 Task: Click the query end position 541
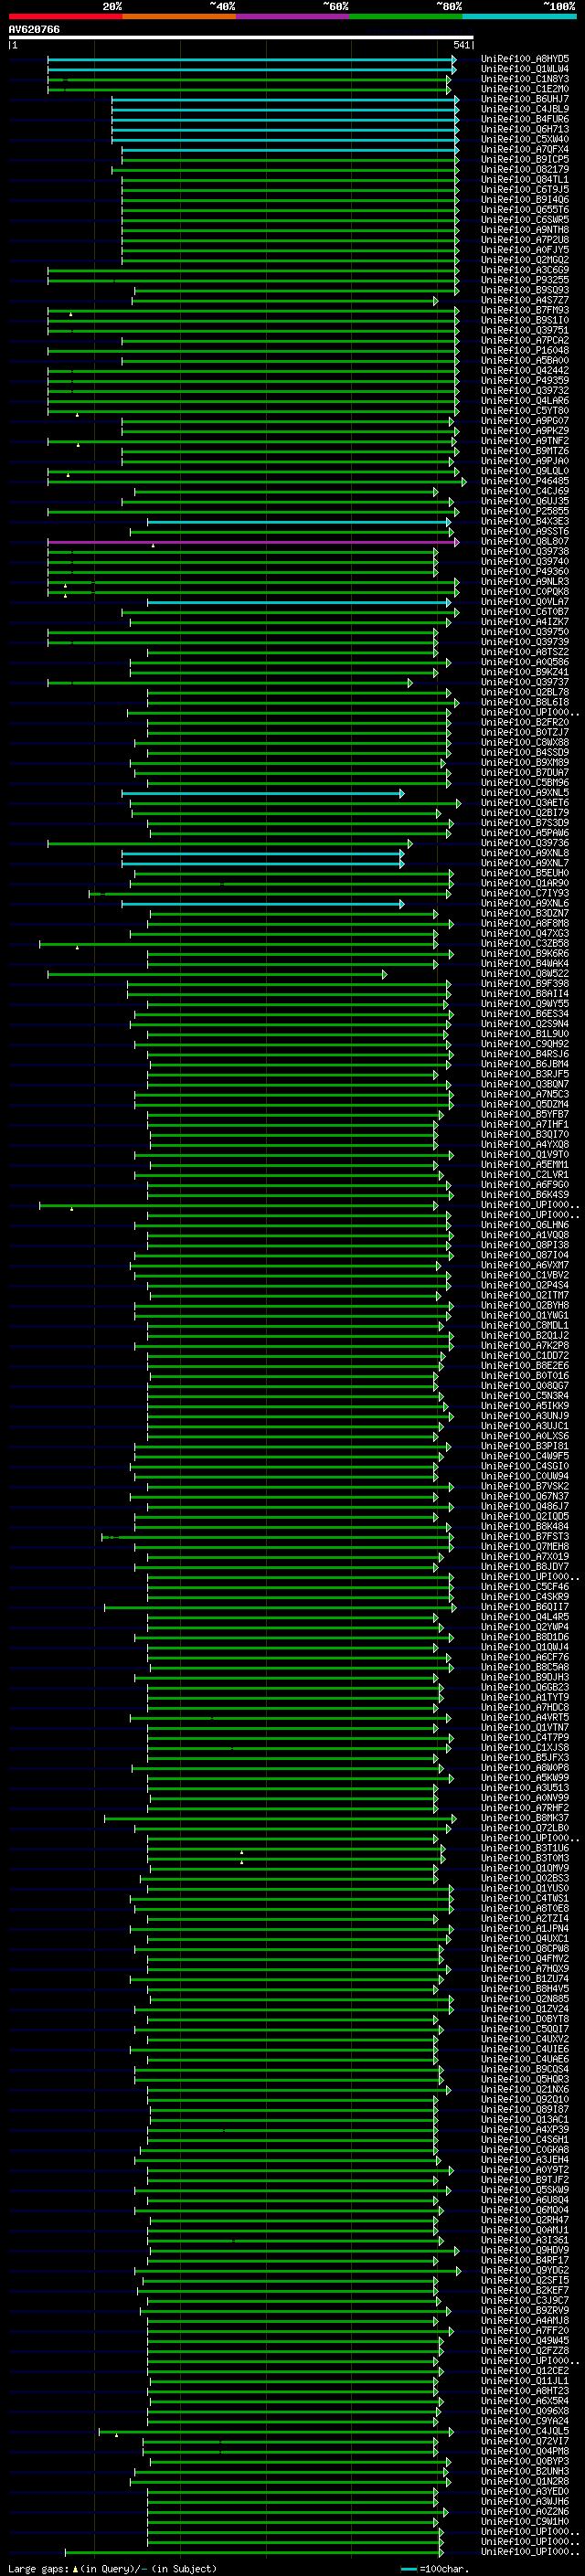click(461, 45)
